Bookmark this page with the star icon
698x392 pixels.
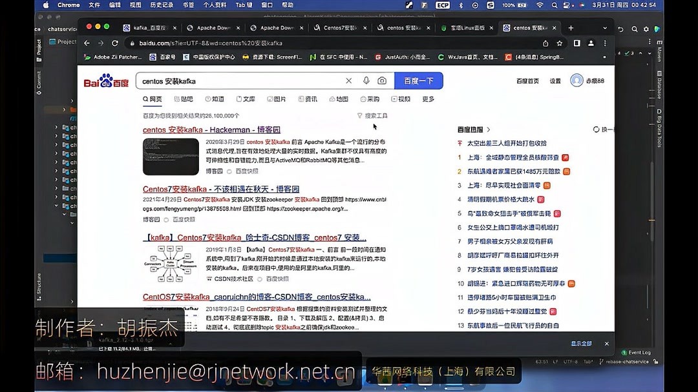point(560,43)
